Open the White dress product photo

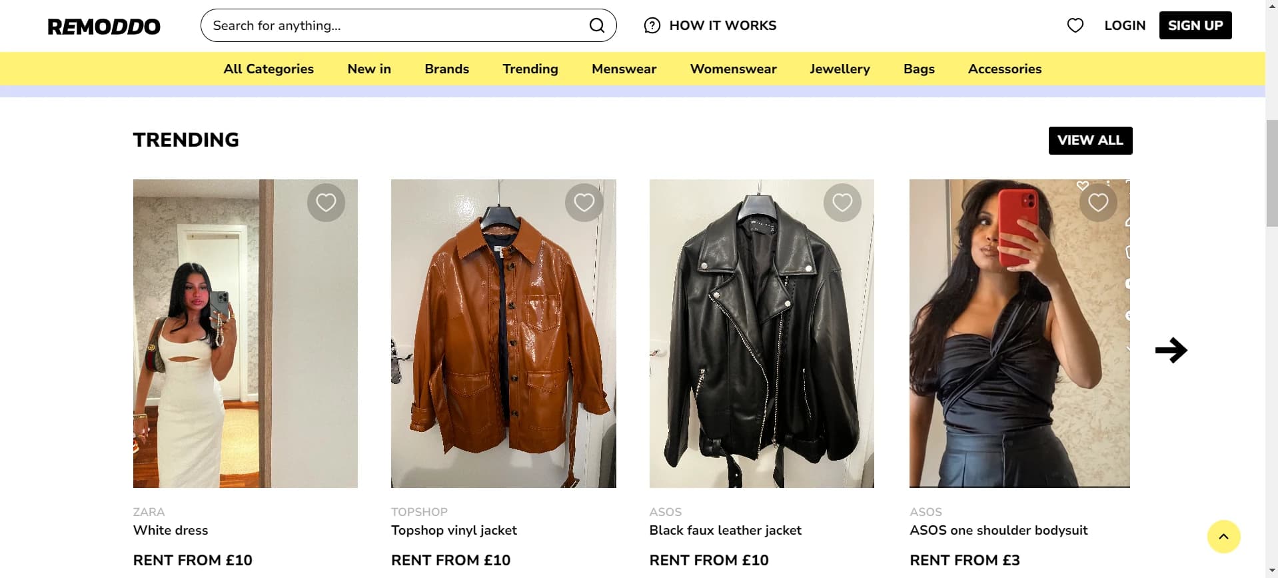245,333
